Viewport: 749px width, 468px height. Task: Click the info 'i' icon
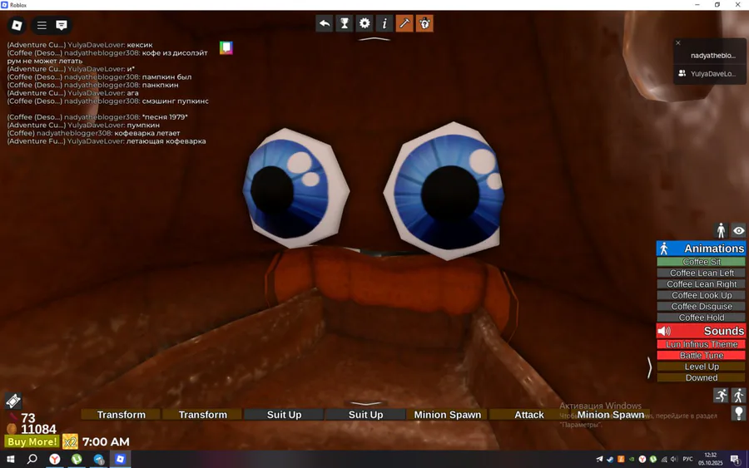coord(384,23)
